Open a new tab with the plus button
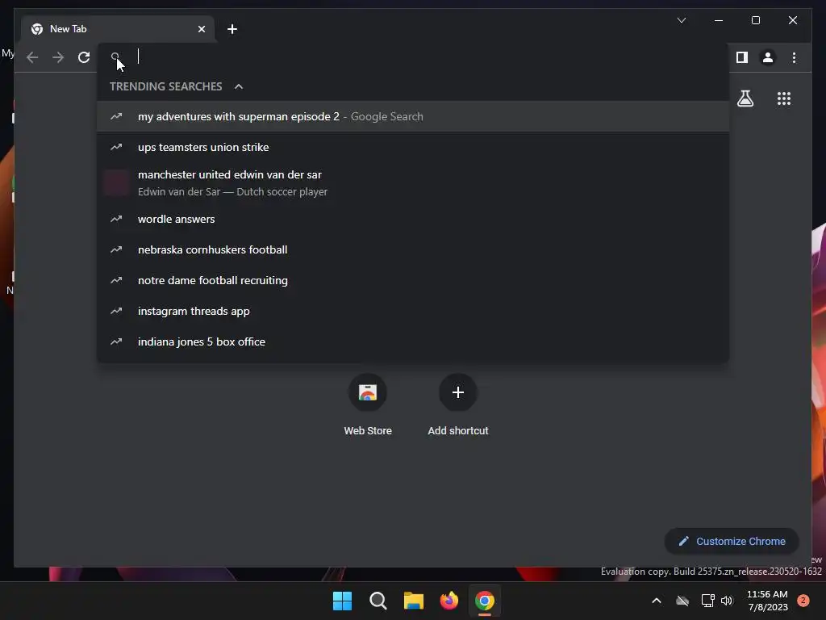The height and width of the screenshot is (620, 826). pyautogui.click(x=232, y=29)
